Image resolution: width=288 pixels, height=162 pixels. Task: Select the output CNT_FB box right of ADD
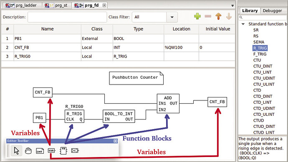click(217, 102)
